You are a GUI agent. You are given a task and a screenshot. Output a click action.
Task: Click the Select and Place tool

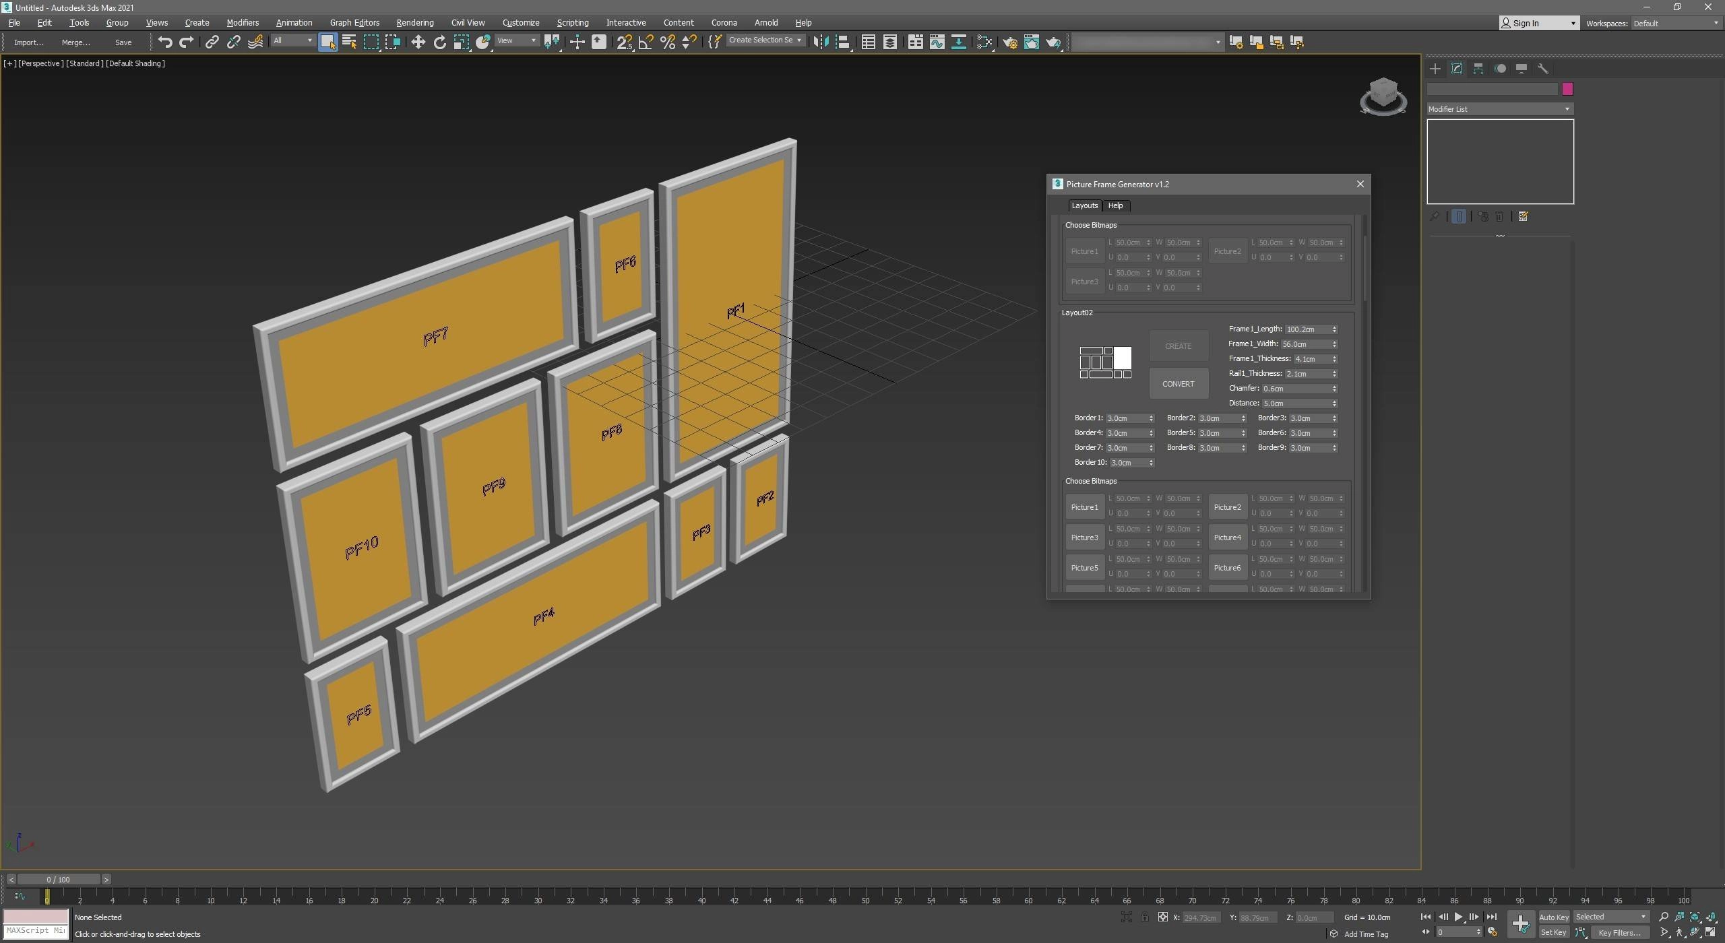(483, 42)
